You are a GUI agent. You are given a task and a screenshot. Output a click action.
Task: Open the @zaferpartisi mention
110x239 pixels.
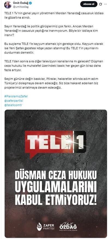(14, 101)
